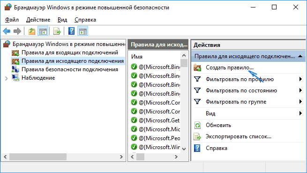307x173 pixels.
Task: Click the blue help question mark toolbar icon
Action: (x=71, y=31)
